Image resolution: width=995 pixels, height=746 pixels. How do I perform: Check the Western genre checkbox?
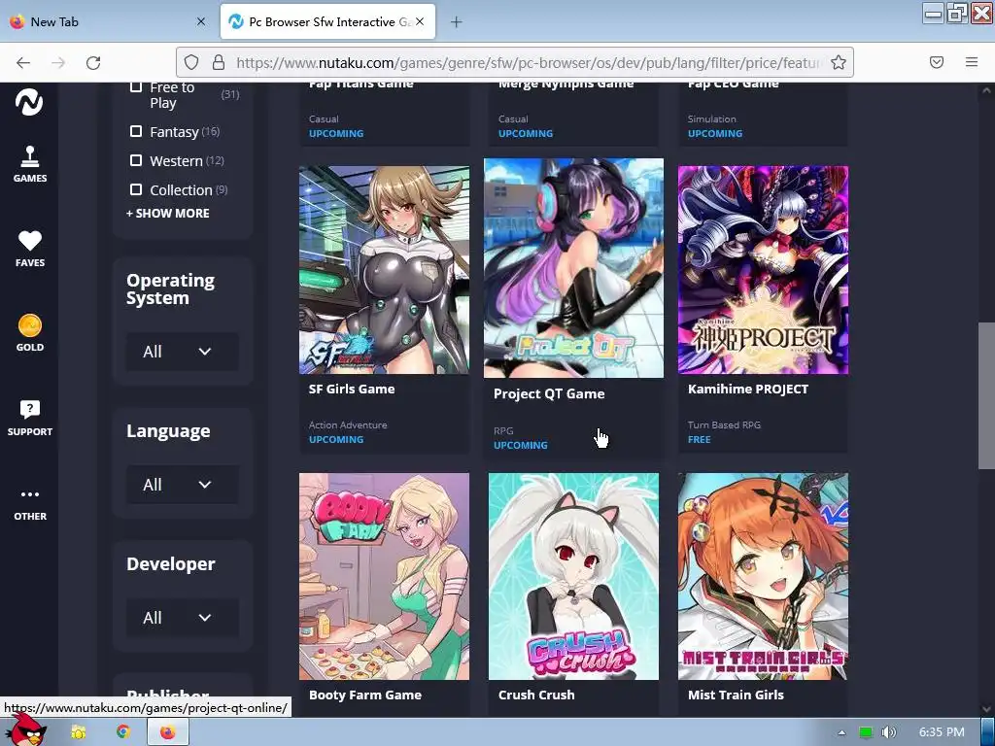click(x=136, y=160)
